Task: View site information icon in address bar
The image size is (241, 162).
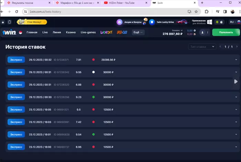Action: (x=25, y=12)
